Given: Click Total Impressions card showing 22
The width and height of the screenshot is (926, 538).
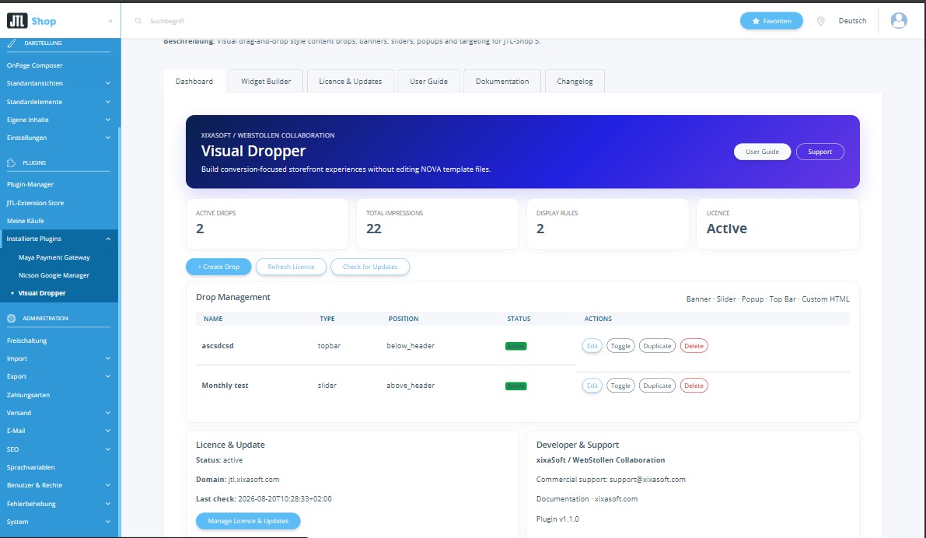Looking at the screenshot, I should click(x=438, y=224).
